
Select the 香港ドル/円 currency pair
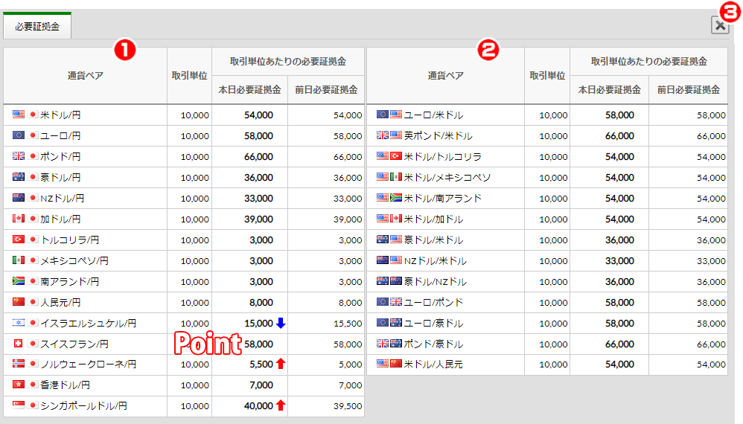[x=65, y=385]
